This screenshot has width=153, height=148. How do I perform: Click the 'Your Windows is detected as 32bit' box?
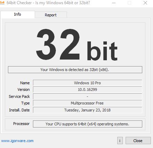(x=75, y=70)
